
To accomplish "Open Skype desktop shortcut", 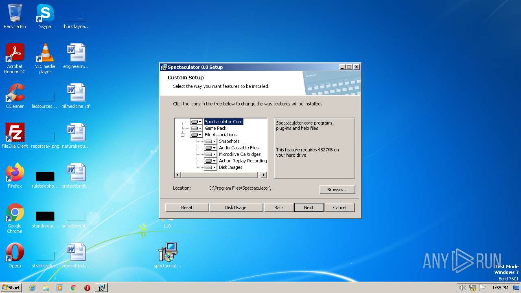I will click(x=45, y=17).
